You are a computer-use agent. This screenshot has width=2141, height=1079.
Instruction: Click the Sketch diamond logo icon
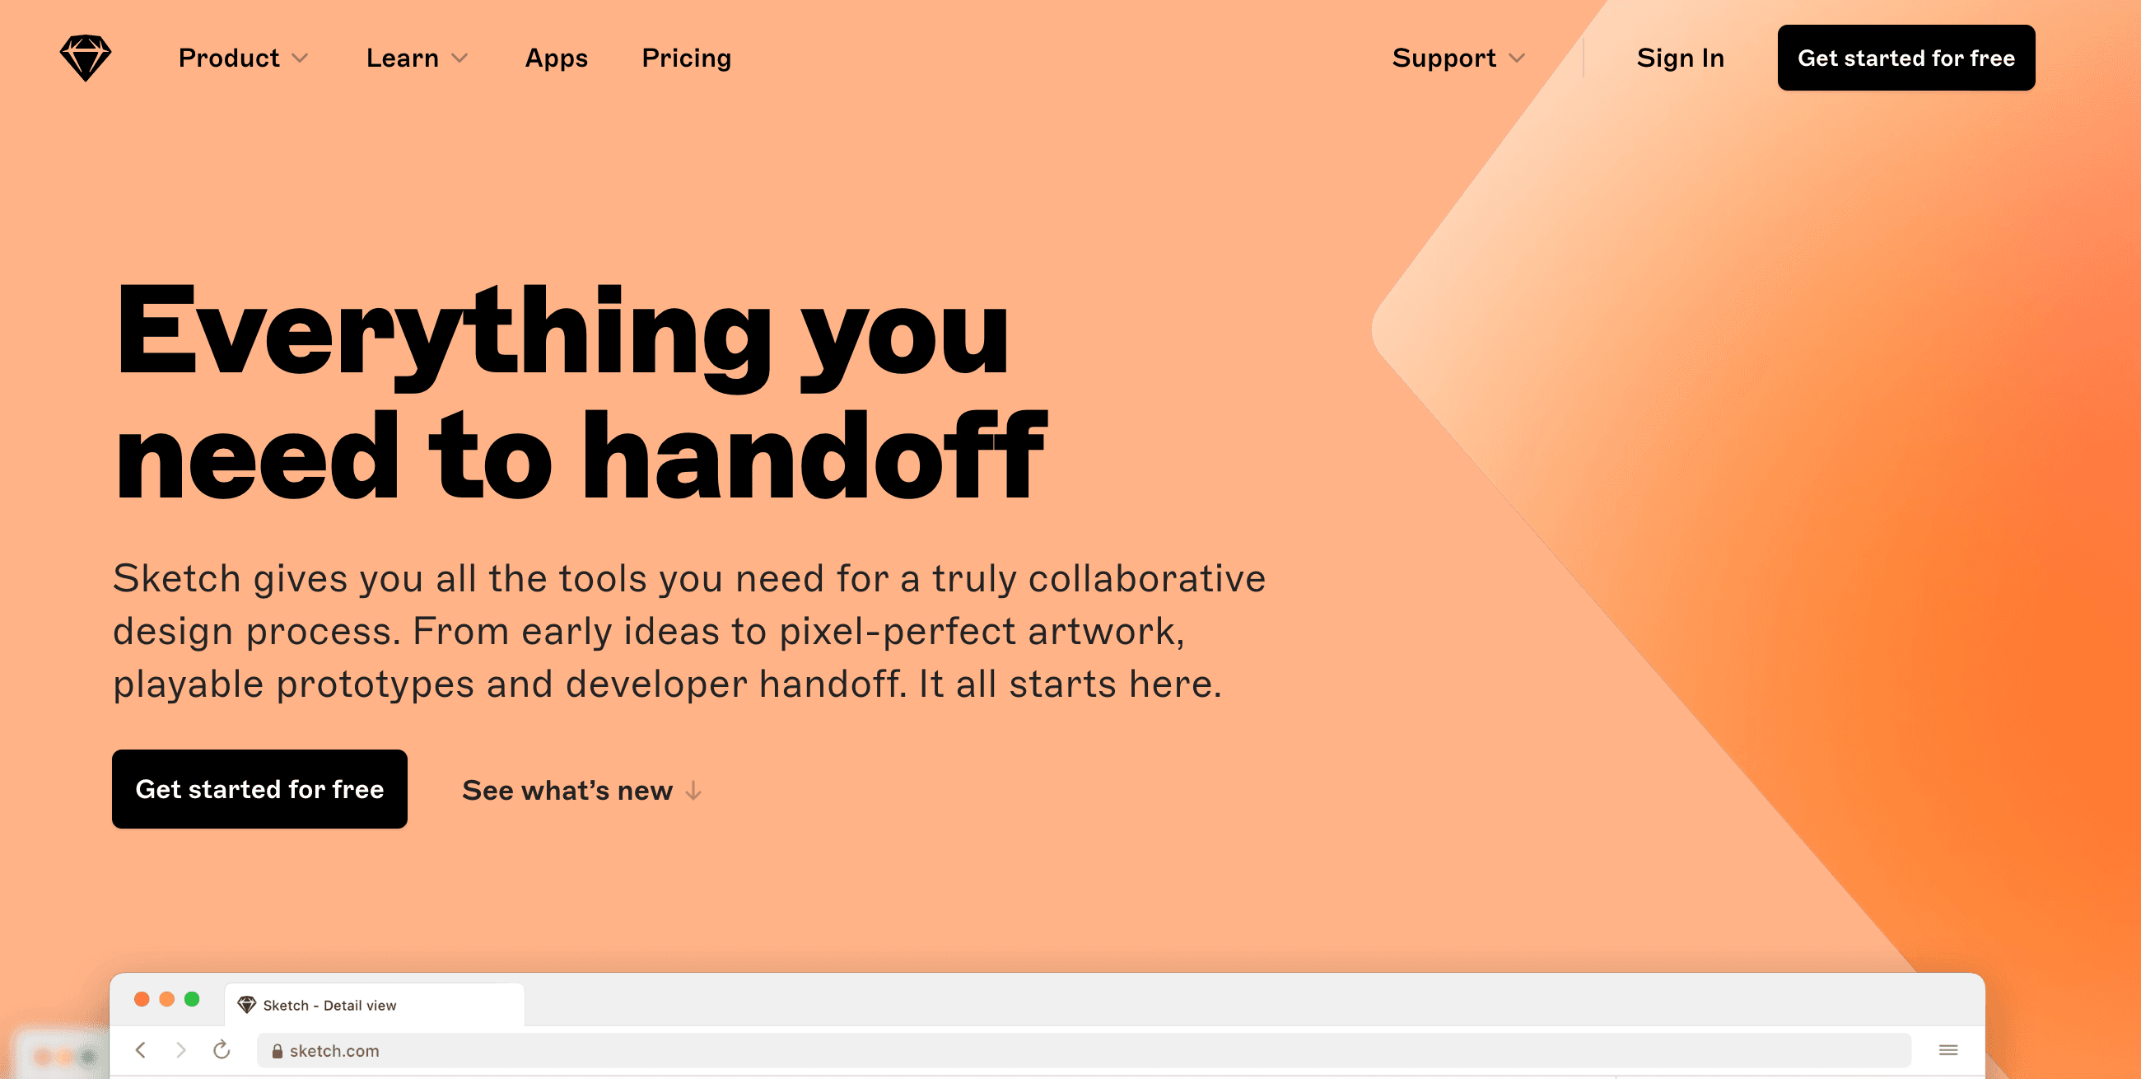click(86, 58)
